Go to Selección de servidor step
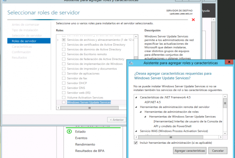Viewport: 235px width, 158px height. pos(27,36)
